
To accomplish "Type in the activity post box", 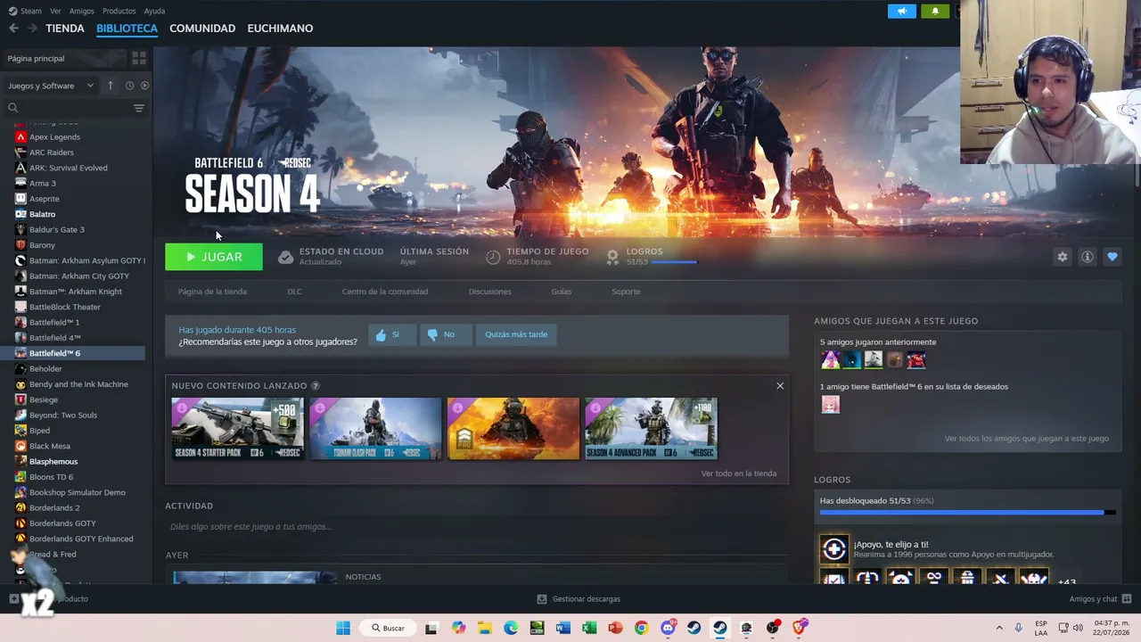I will pyautogui.click(x=477, y=527).
